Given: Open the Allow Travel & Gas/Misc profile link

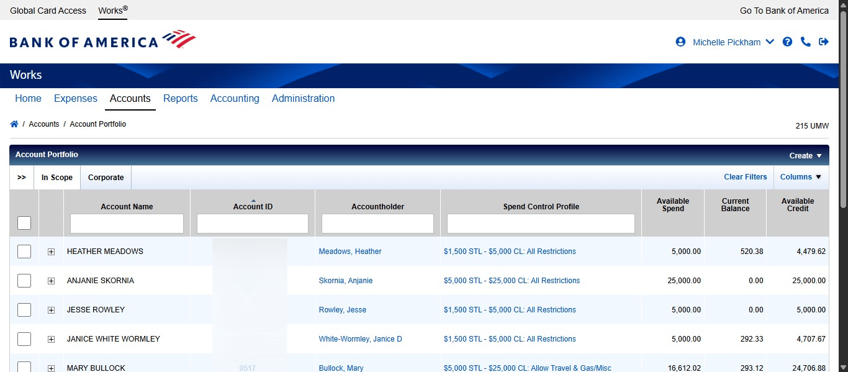Looking at the screenshot, I should tap(528, 368).
